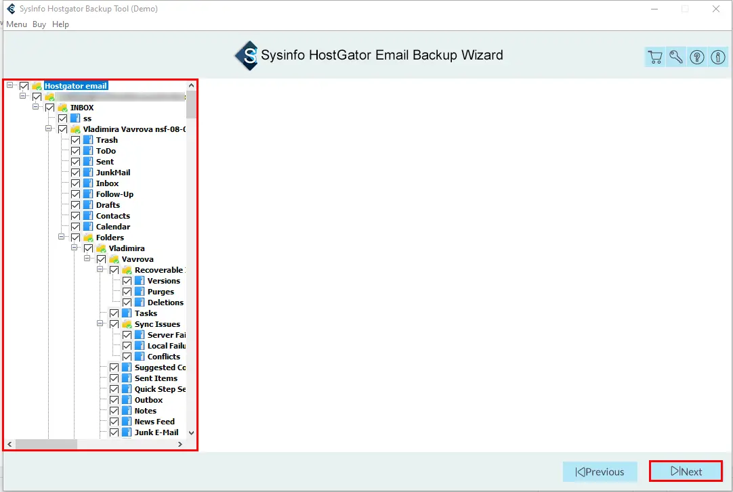Toggle the ss folder checkbox

(x=62, y=118)
